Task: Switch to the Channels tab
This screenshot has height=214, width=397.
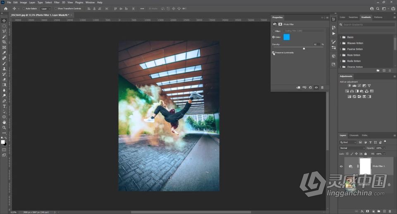Action: (354, 136)
